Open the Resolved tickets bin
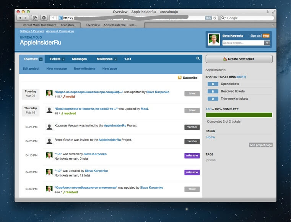 [x=233, y=91]
